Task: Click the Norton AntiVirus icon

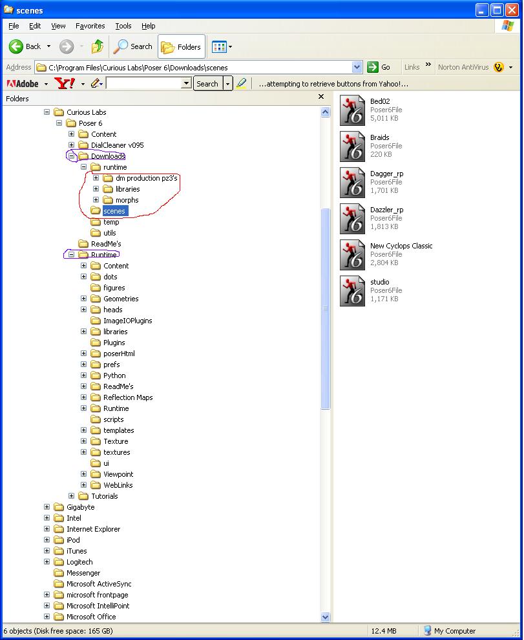Action: click(x=499, y=67)
